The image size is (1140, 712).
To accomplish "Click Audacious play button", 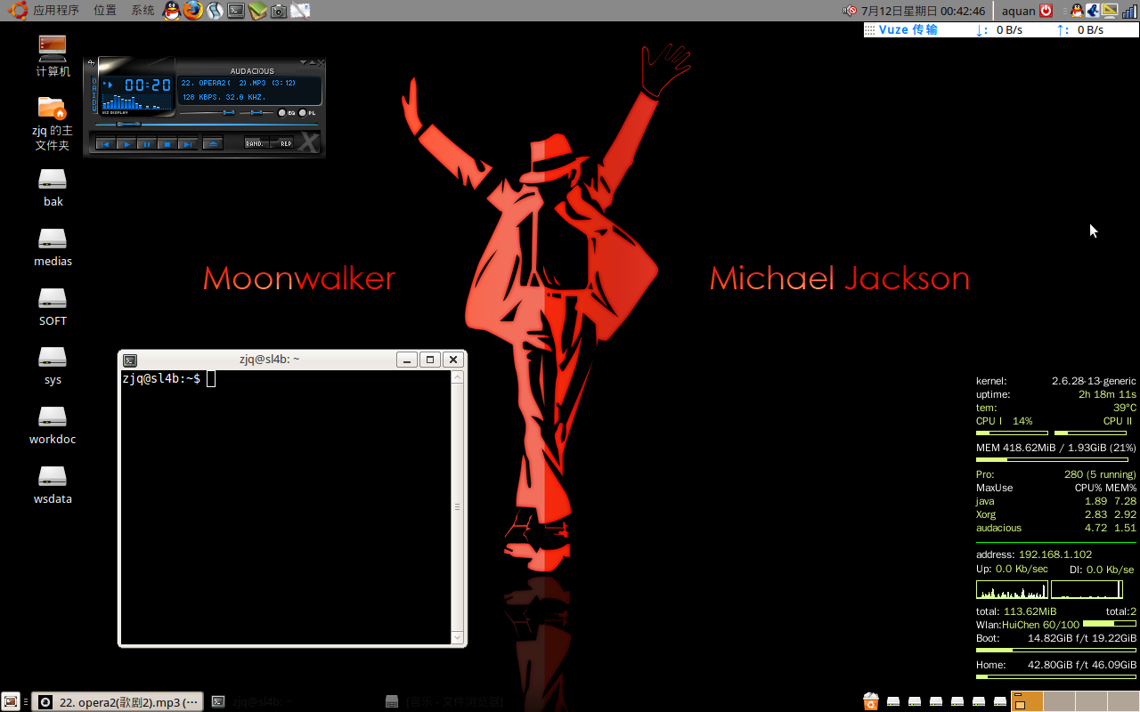I will point(126,145).
